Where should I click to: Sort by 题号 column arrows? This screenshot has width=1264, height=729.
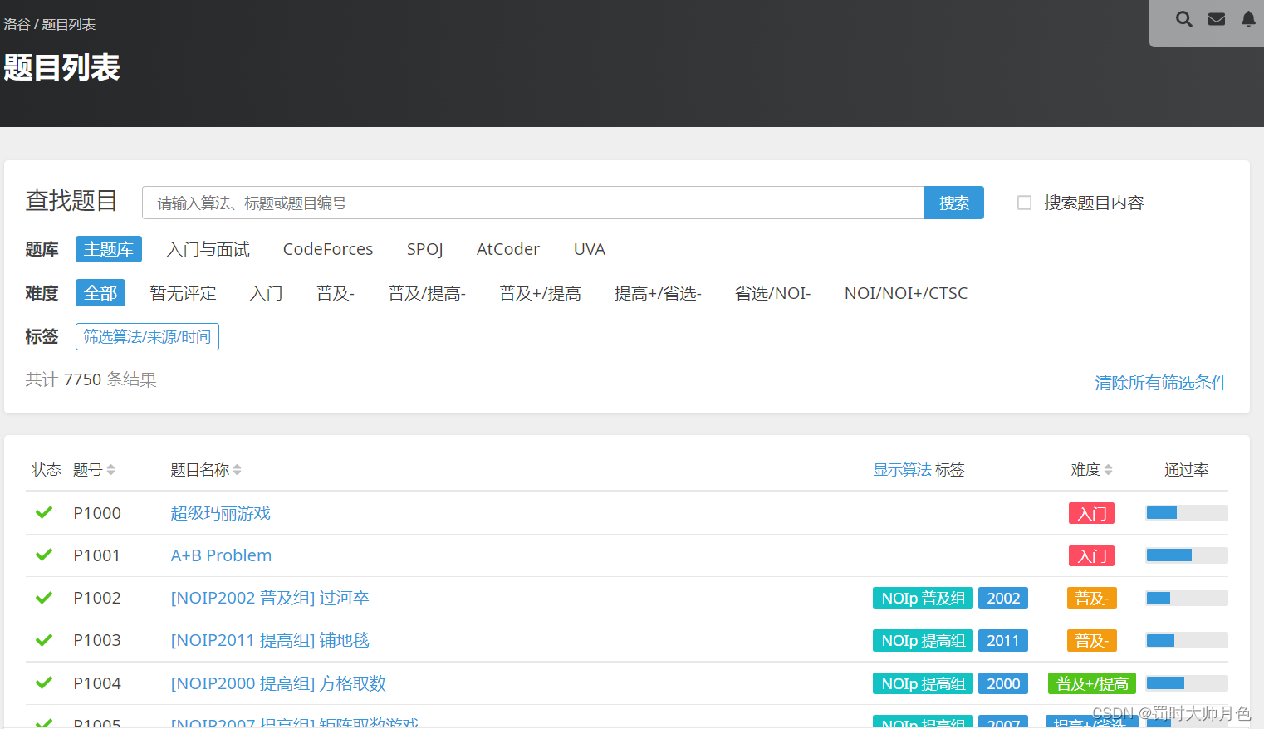(x=110, y=470)
